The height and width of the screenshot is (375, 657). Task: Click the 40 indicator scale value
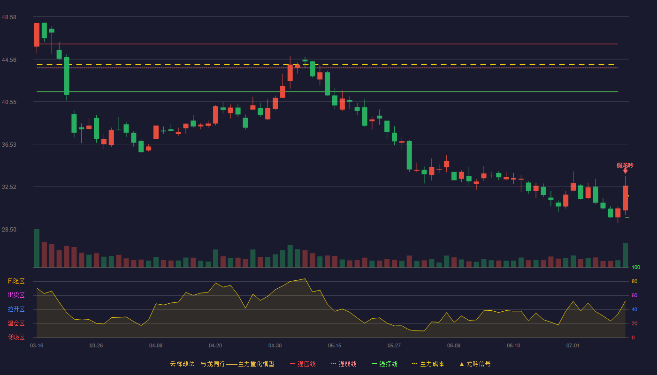(x=634, y=309)
